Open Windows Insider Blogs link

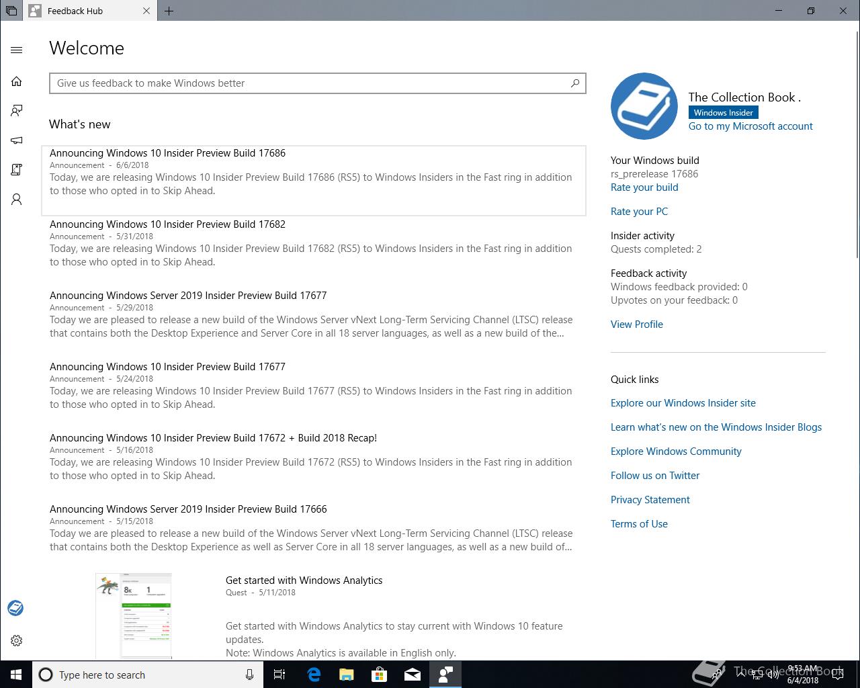pyautogui.click(x=716, y=427)
